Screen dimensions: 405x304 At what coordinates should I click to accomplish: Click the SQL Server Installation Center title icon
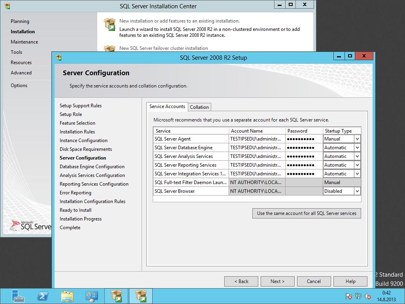(x=8, y=6)
